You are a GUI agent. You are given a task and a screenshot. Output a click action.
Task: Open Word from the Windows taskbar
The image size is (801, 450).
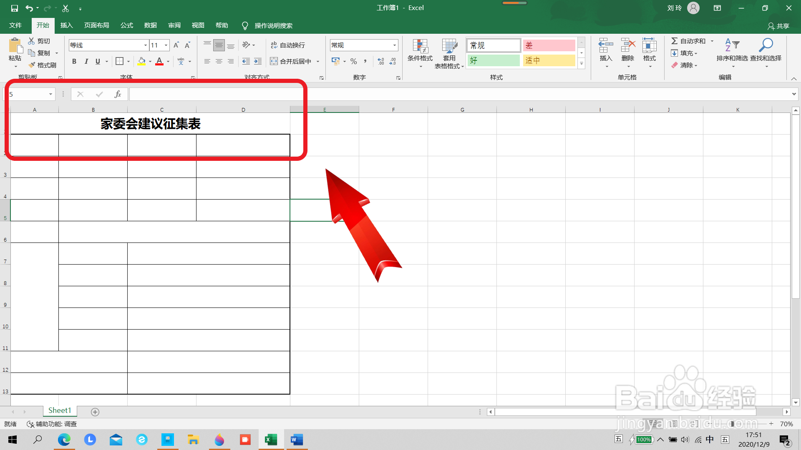coord(297,440)
